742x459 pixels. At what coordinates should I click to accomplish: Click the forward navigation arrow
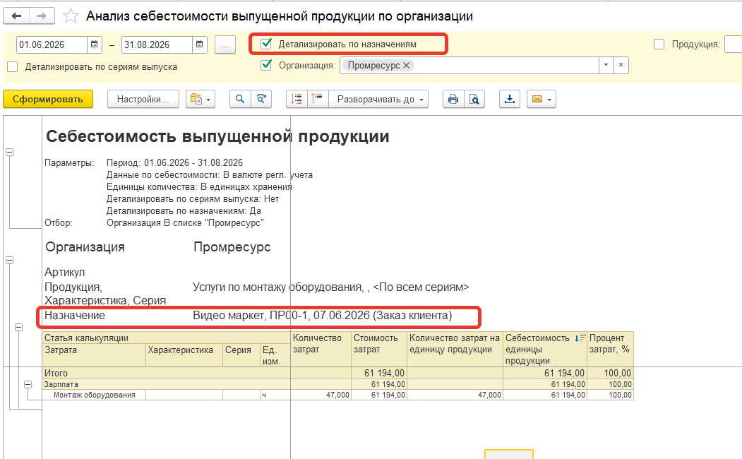pyautogui.click(x=42, y=16)
